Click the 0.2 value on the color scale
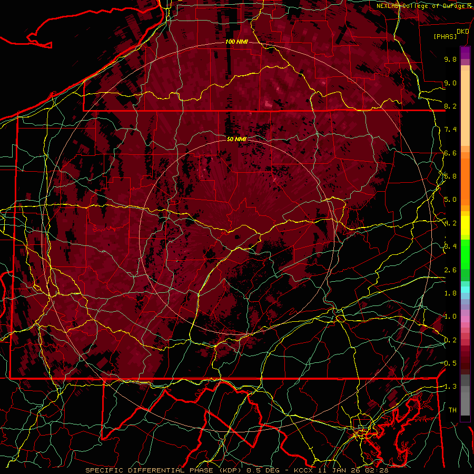 click(450, 340)
